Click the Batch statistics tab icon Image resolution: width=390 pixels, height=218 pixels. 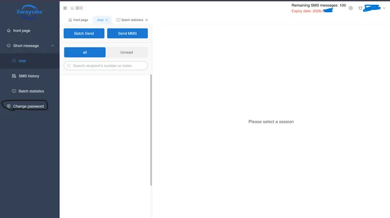(118, 20)
